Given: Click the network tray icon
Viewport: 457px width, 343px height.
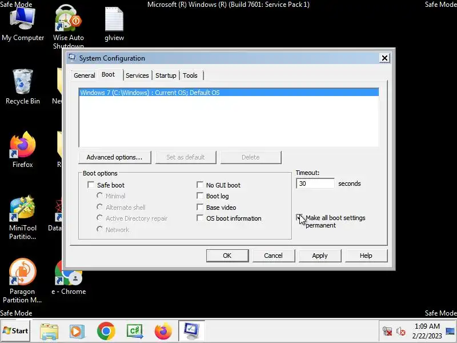Looking at the screenshot, I should click(387, 332).
